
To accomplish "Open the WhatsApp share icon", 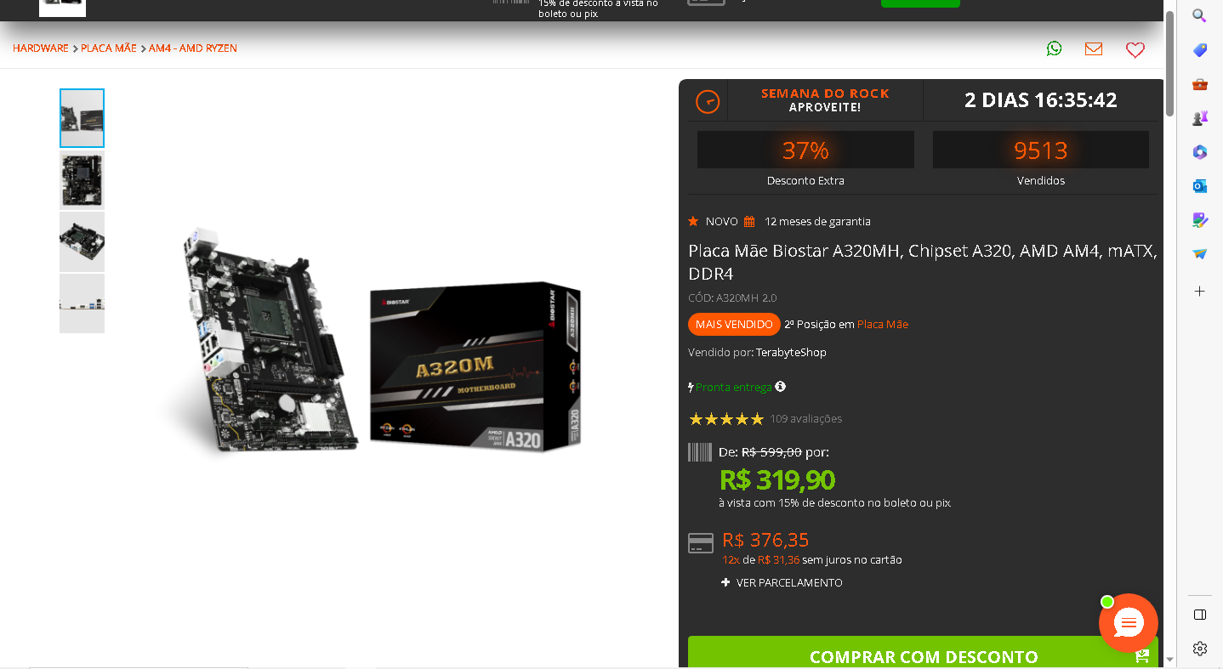I will (1054, 48).
